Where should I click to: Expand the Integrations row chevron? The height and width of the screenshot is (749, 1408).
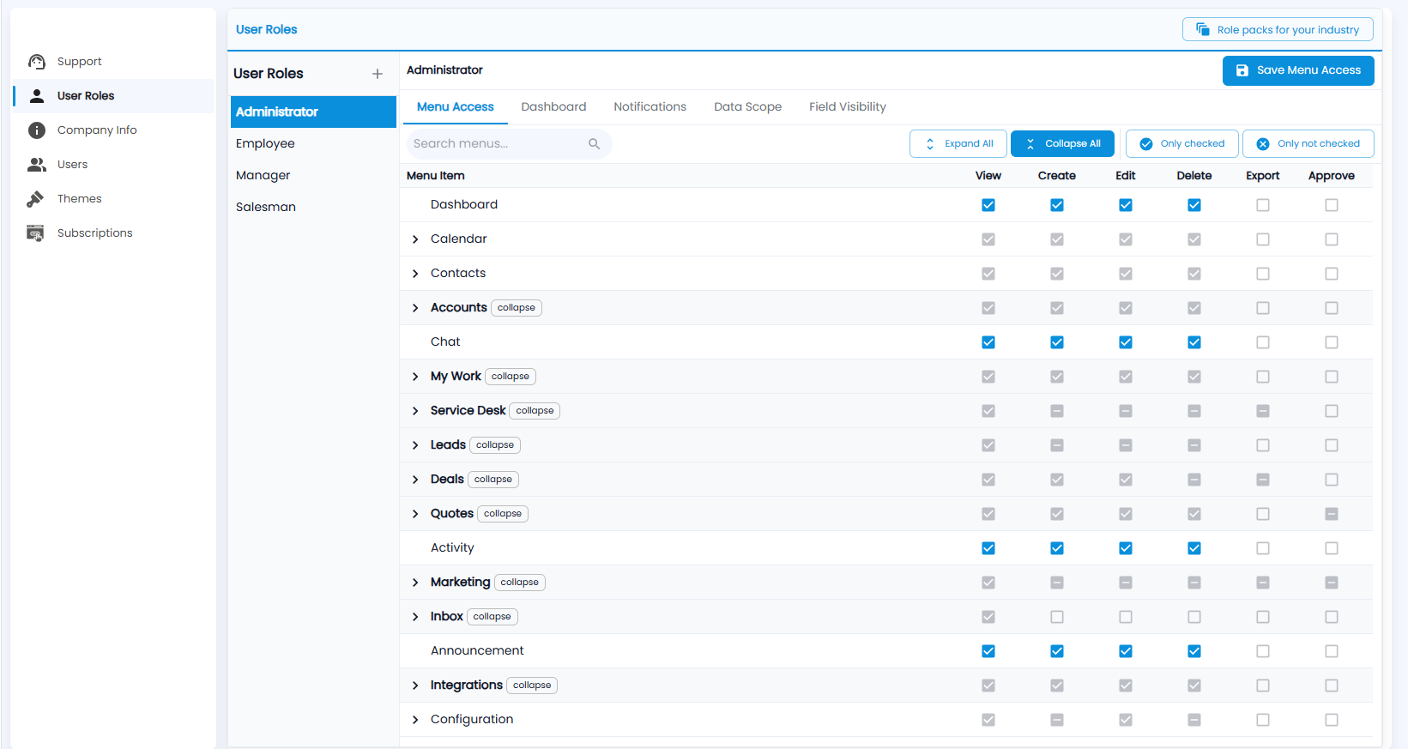(415, 686)
